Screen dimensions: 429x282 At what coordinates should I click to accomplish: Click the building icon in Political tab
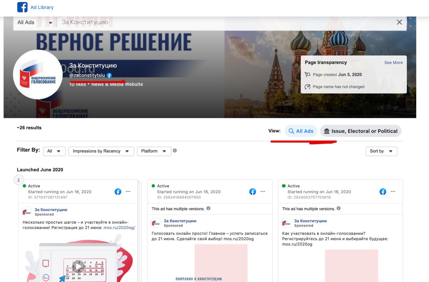click(x=327, y=131)
